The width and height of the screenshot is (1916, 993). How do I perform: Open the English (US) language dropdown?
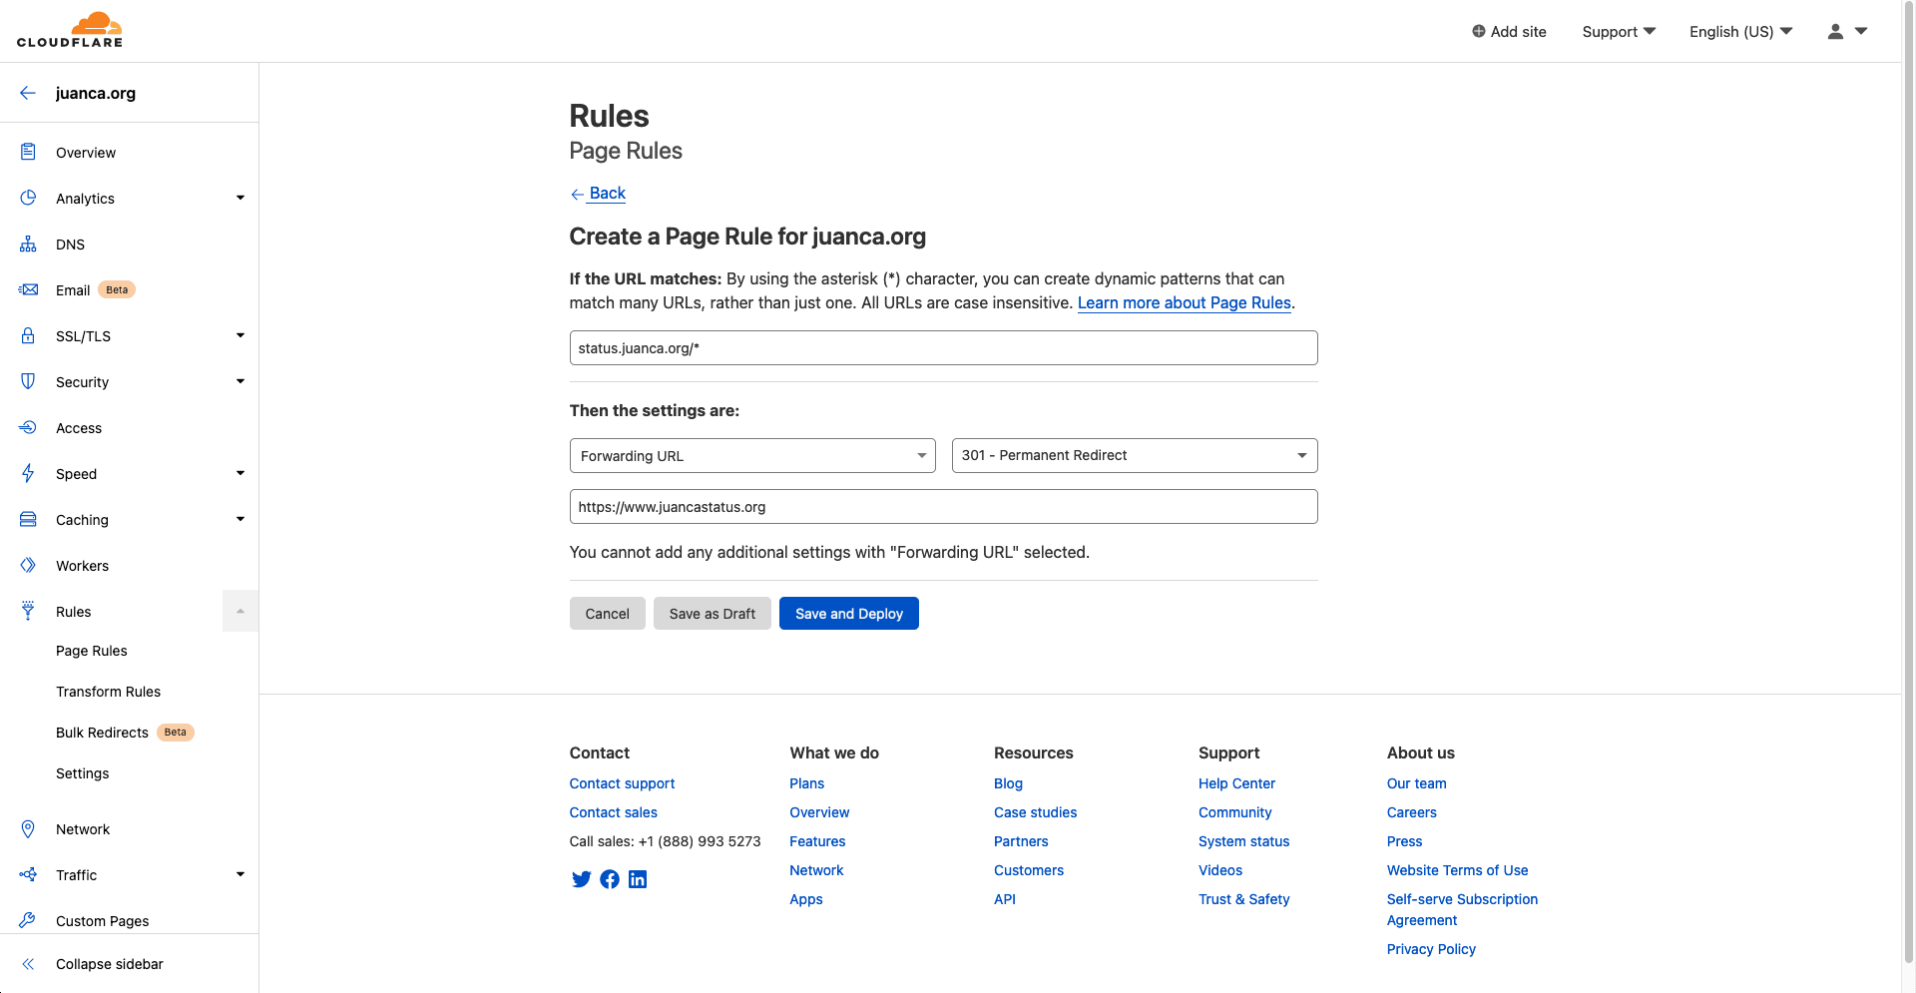tap(1741, 31)
